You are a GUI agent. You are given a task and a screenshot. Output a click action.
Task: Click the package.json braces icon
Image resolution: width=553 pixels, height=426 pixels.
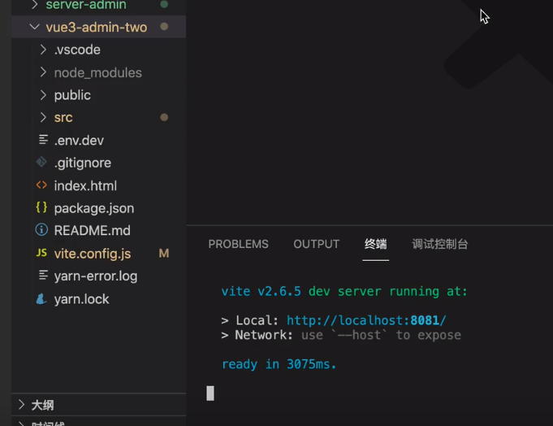(41, 207)
